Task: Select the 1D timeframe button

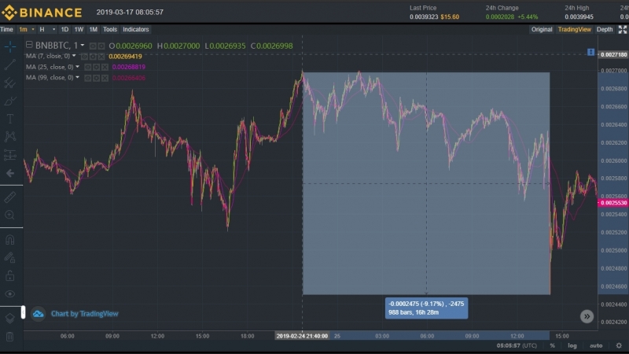Action: pos(64,29)
